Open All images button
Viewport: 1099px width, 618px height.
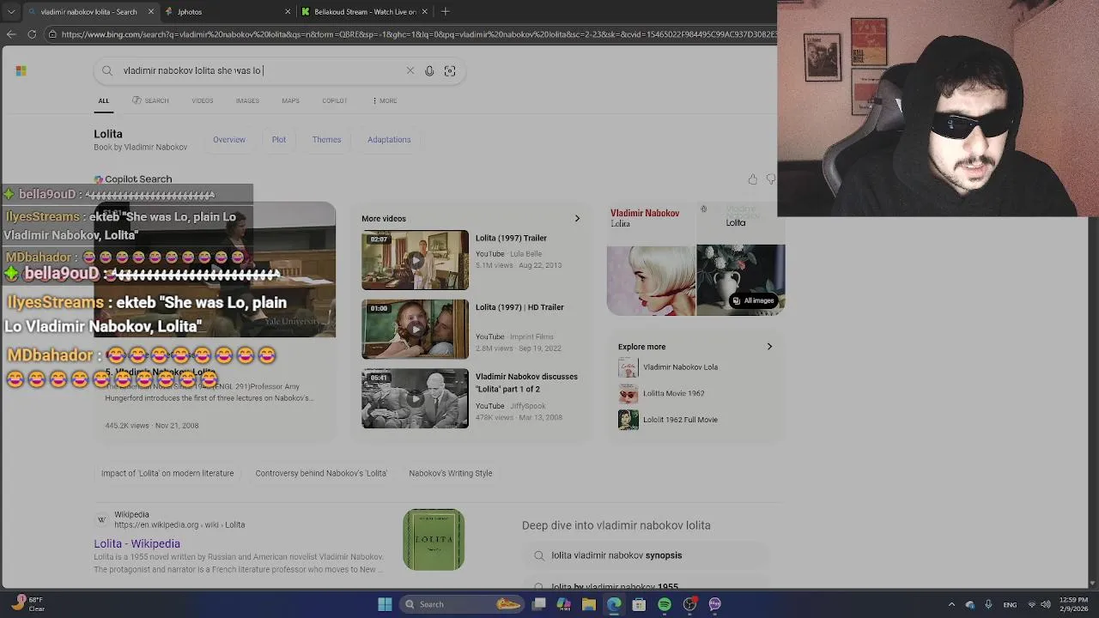click(x=753, y=300)
